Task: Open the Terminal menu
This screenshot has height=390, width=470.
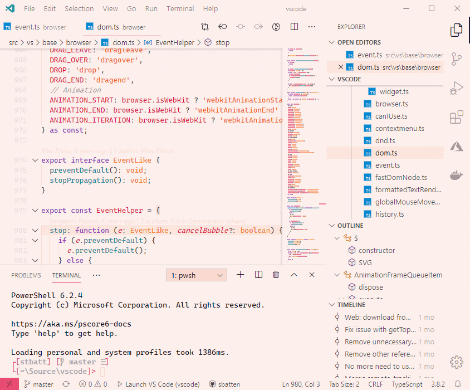Action: 180,9
